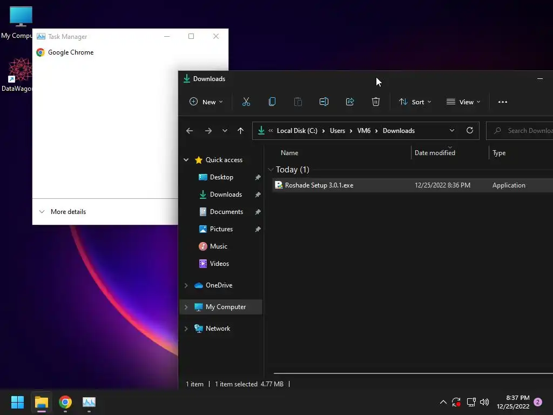Open notifications badge showing 2
The image size is (553, 415).
coord(538,402)
